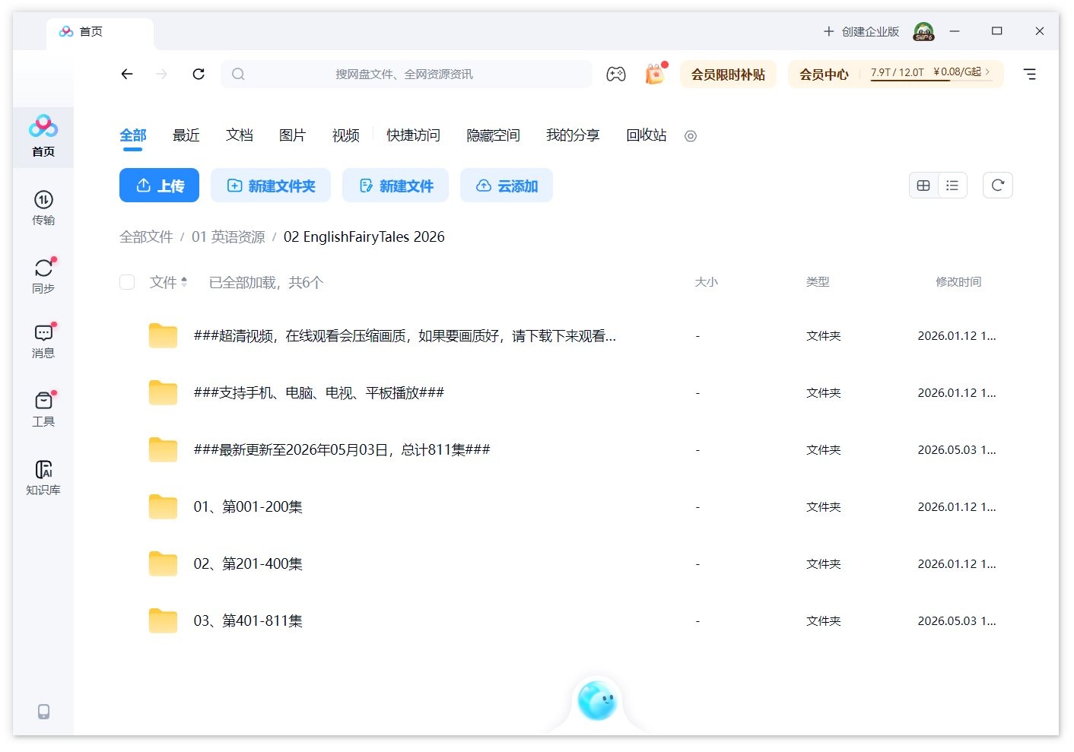Switch to the 最近 tab
Screen dimensions: 1074x752
[186, 135]
